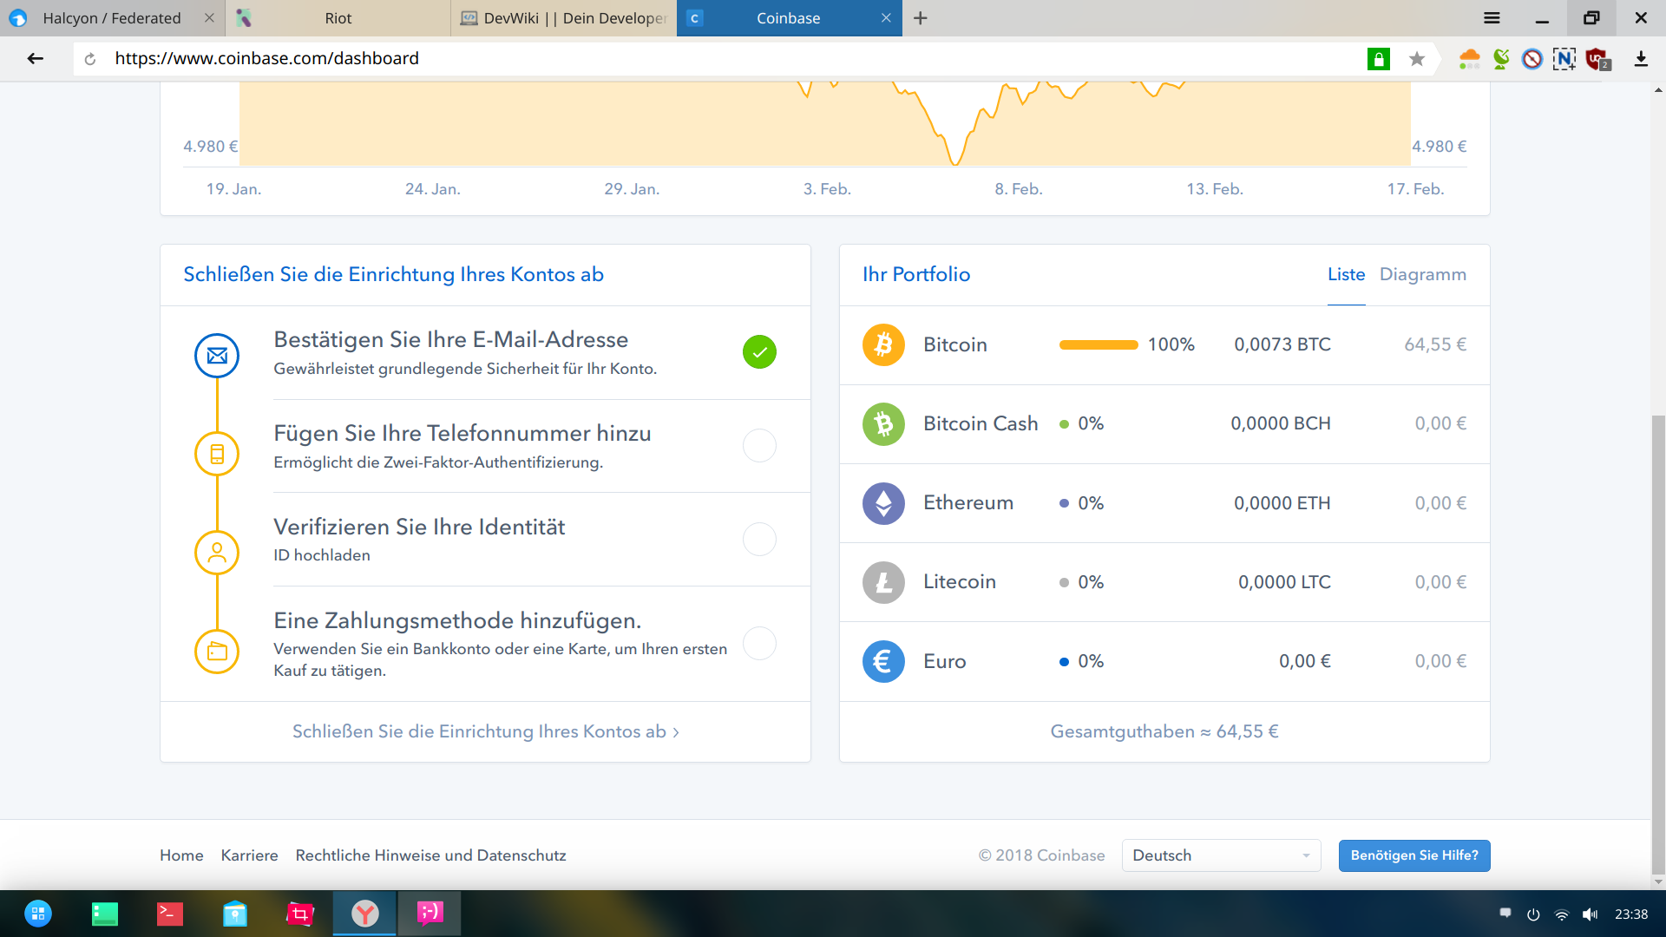Open the Deutsch language dropdown

(1221, 855)
